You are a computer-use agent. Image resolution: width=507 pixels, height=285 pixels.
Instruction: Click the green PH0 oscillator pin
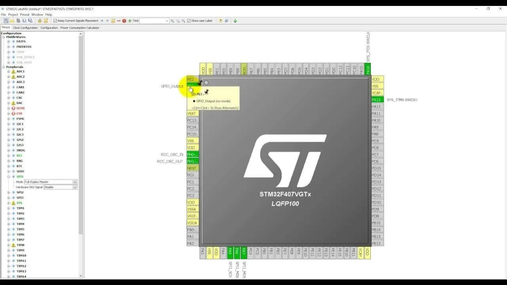pos(193,154)
